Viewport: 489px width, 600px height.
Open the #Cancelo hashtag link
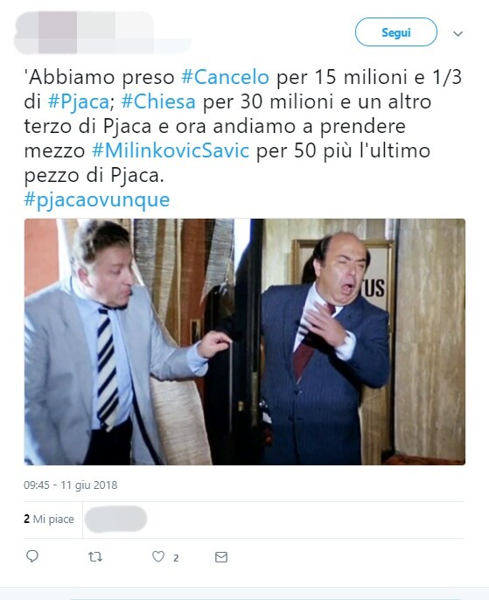pos(225,77)
